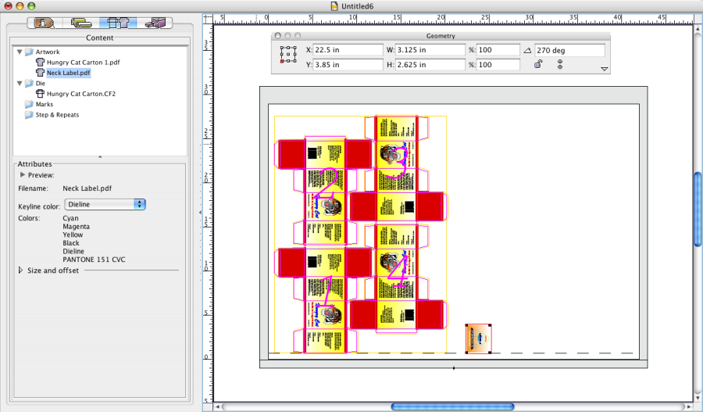Click the PANTONE 151 CVC entry

tap(95, 260)
